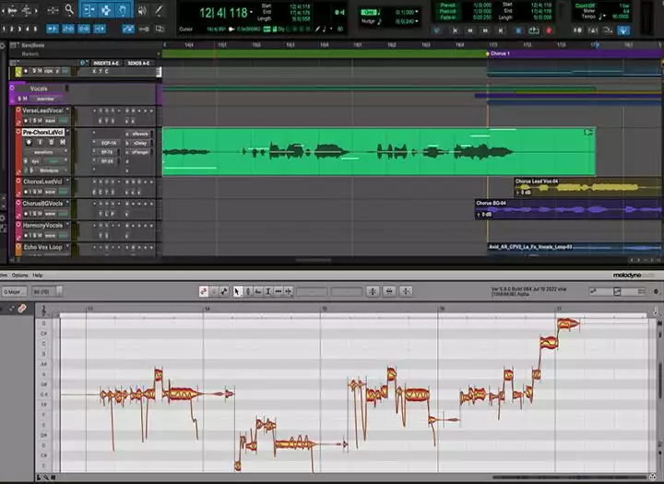The width and height of the screenshot is (664, 484).
Task: Click Melodyne Correct Pitch macro button
Action: (373, 291)
